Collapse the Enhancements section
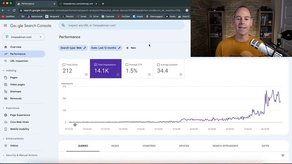 (x=4, y=138)
